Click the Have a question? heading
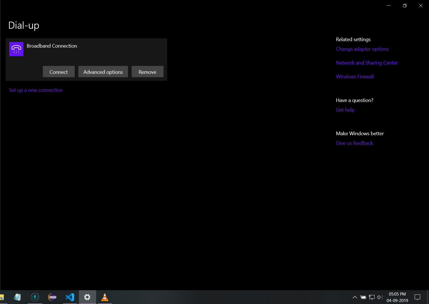Viewport: 429px width, 304px height. click(x=355, y=100)
